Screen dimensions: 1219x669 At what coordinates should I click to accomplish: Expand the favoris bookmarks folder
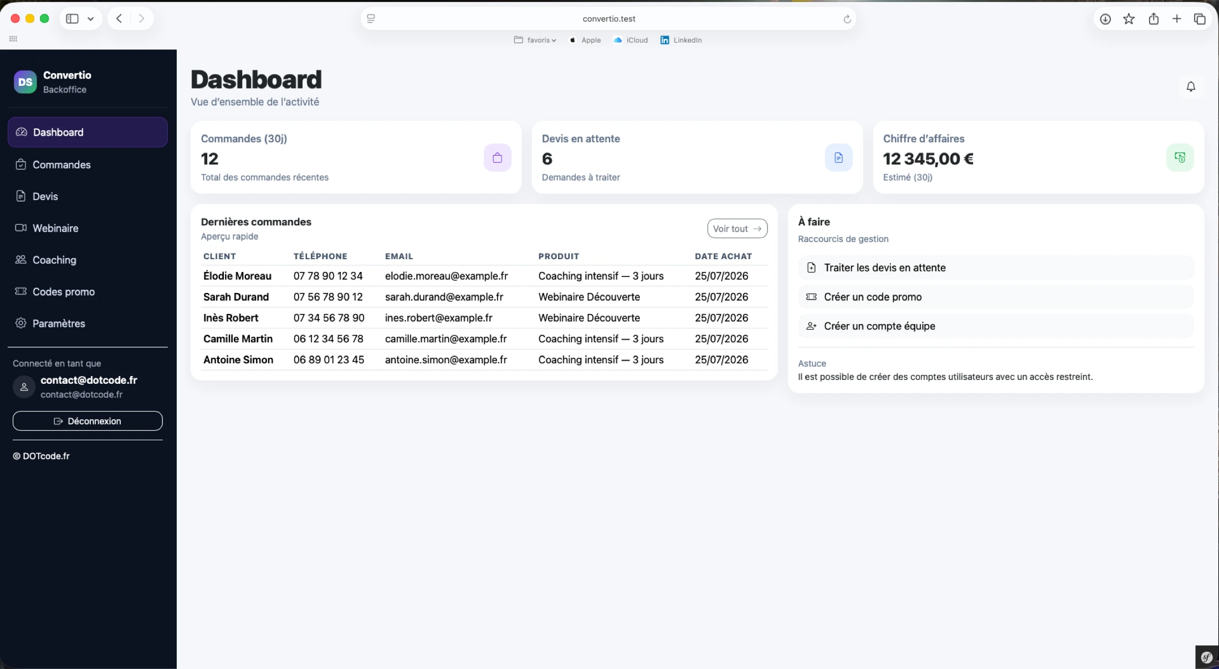[x=535, y=40]
